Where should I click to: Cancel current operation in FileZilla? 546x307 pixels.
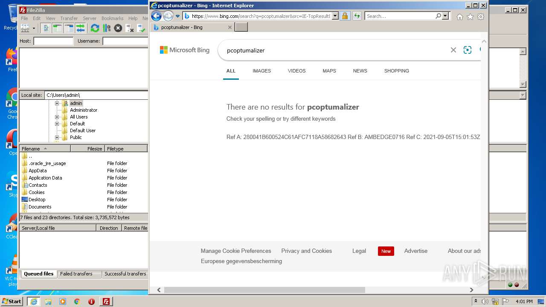118,28
